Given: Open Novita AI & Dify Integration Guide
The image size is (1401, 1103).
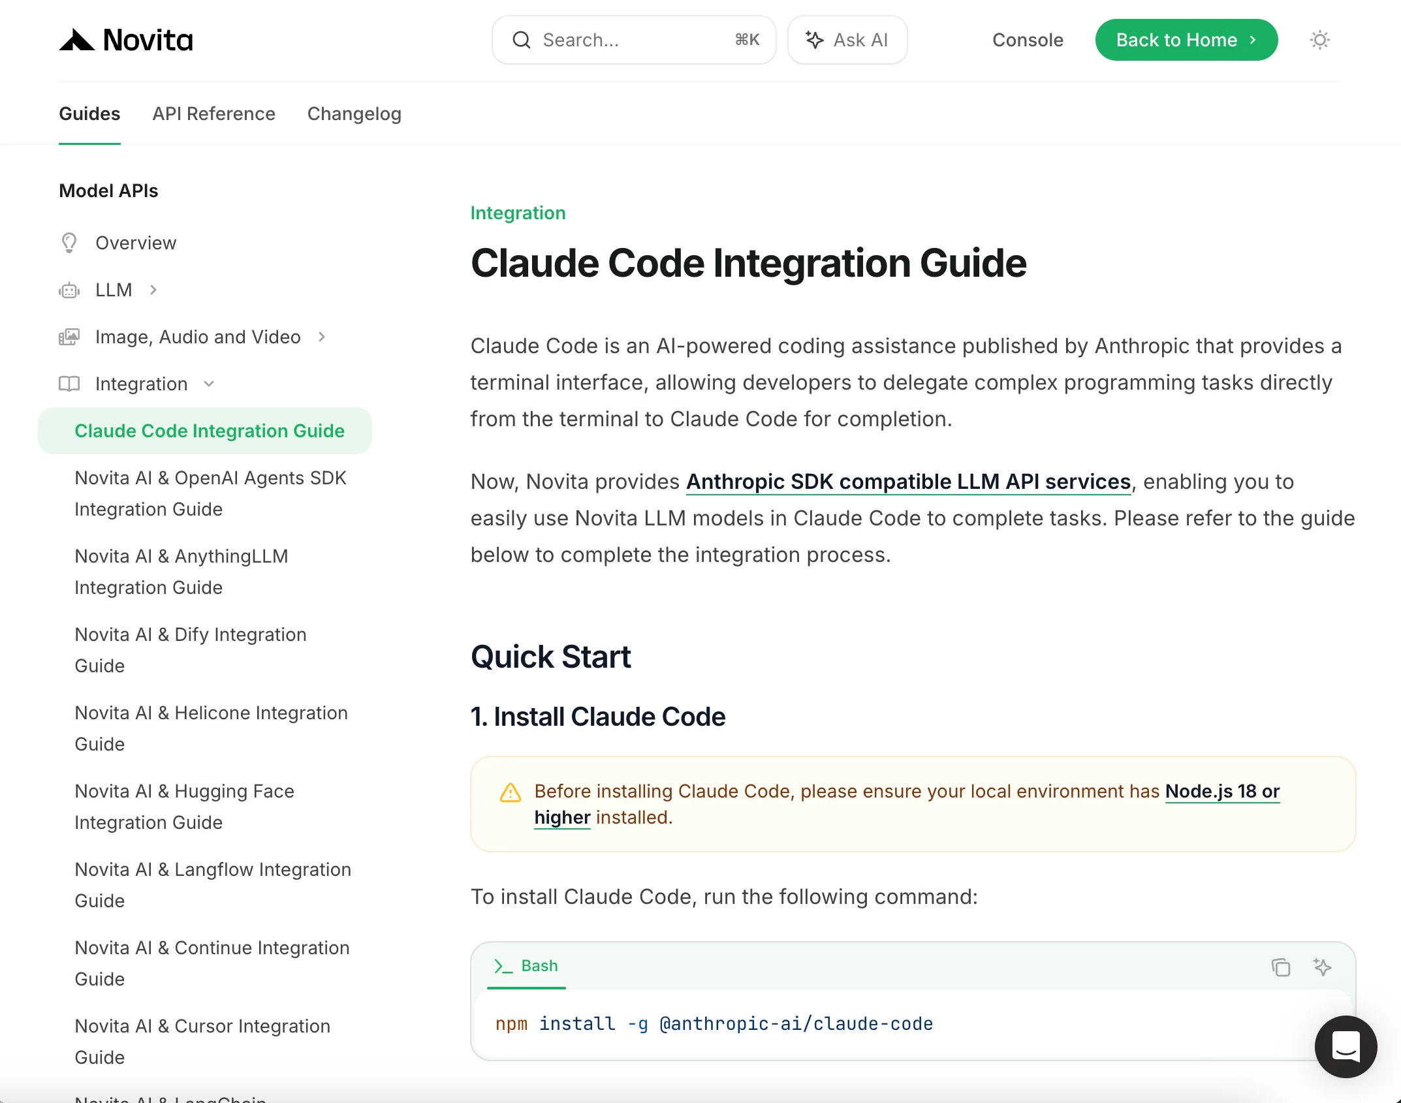Looking at the screenshot, I should point(191,650).
